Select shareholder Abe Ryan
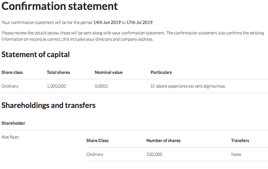The width and height of the screenshot is (268, 169). tap(10, 137)
